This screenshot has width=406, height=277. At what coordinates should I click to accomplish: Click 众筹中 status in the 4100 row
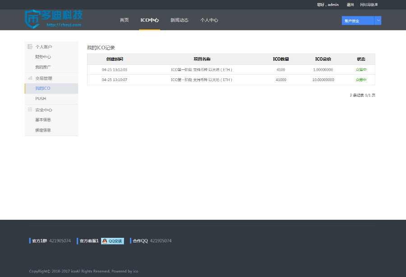tap(361, 69)
